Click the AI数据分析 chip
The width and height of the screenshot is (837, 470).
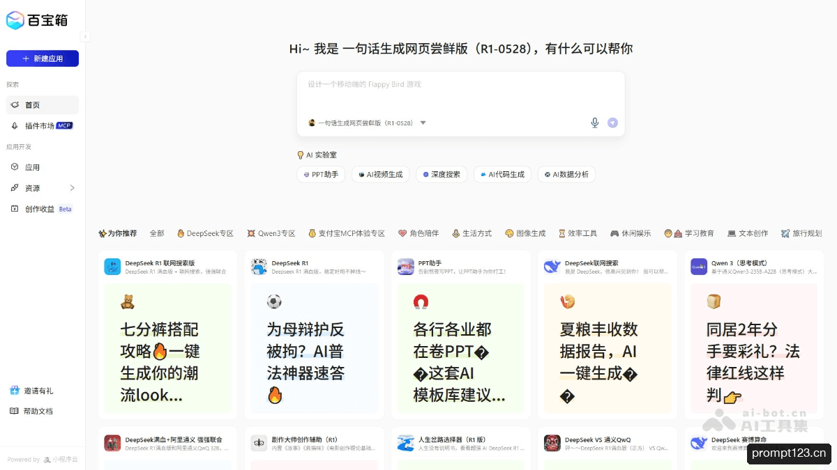tap(566, 174)
